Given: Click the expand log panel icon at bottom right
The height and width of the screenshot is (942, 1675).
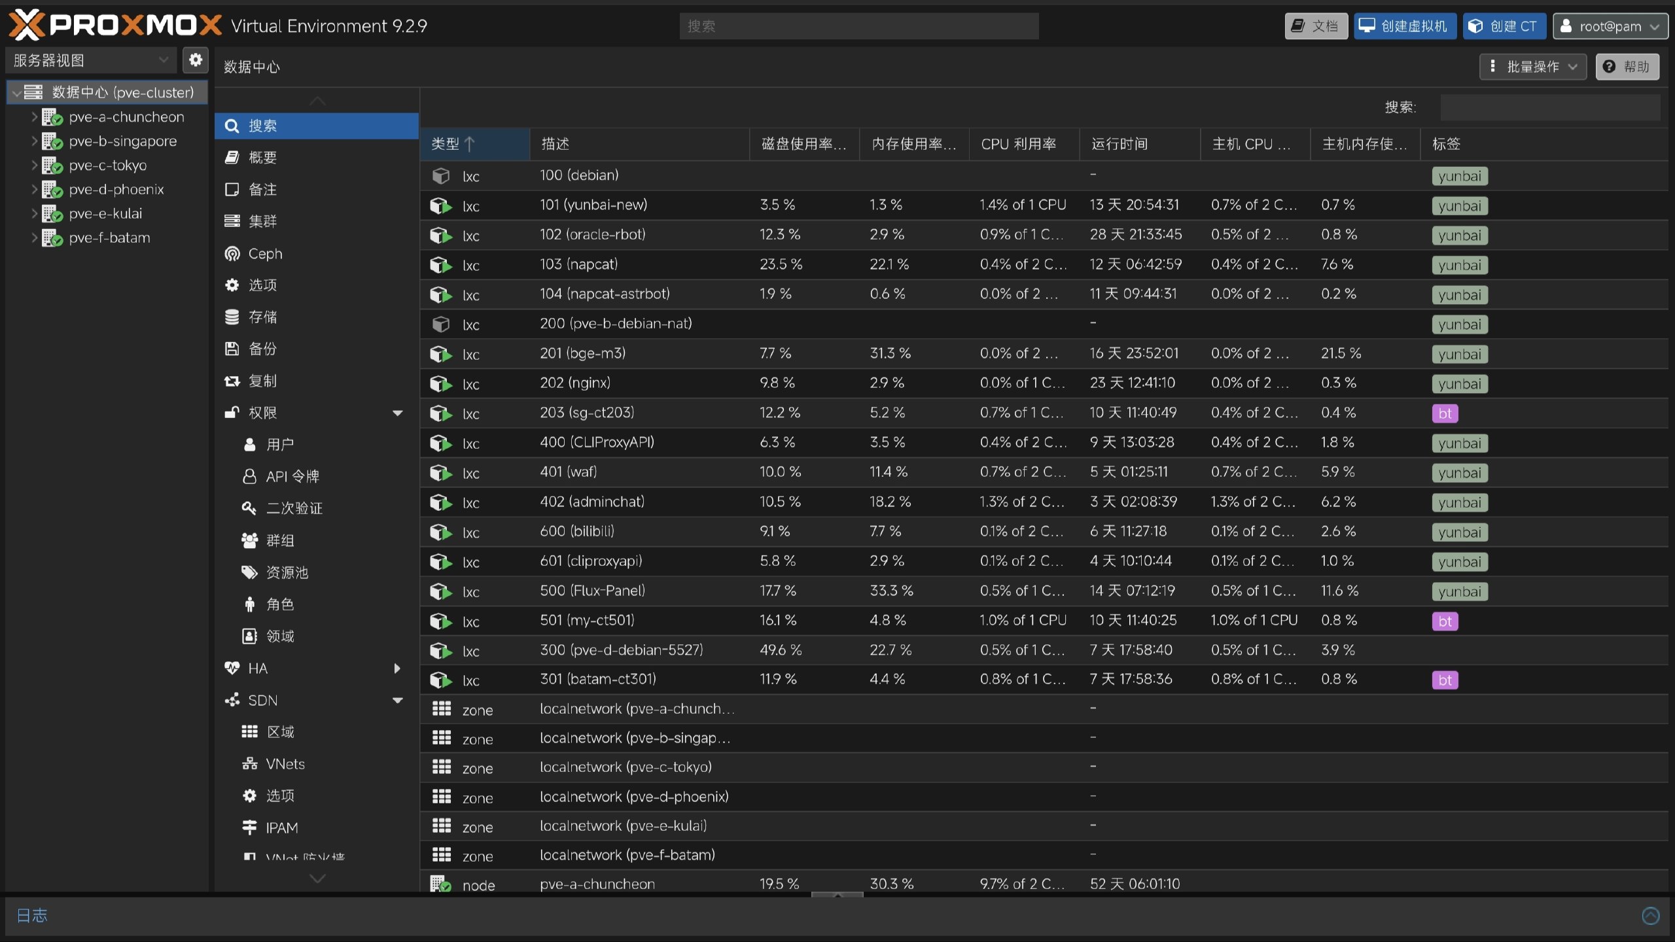Looking at the screenshot, I should (x=1651, y=916).
